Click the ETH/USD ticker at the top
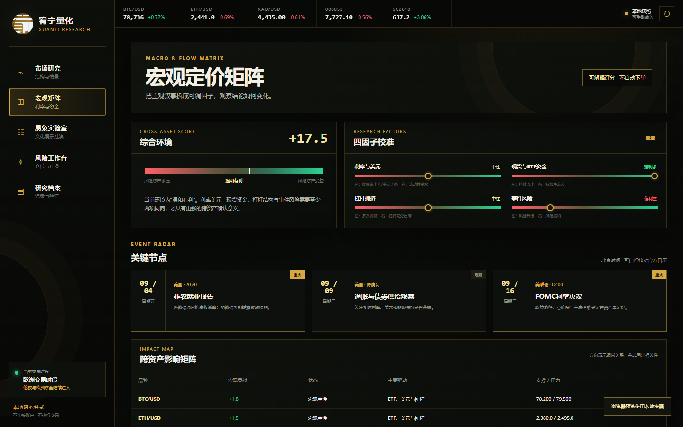Image resolution: width=683 pixels, height=427 pixels. 215,13
